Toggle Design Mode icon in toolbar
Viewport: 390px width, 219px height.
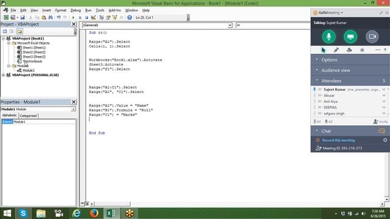tap(93, 18)
